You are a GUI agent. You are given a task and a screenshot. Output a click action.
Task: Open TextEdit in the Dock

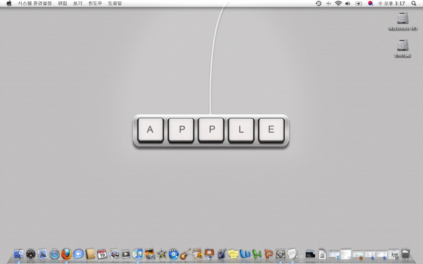(292, 254)
